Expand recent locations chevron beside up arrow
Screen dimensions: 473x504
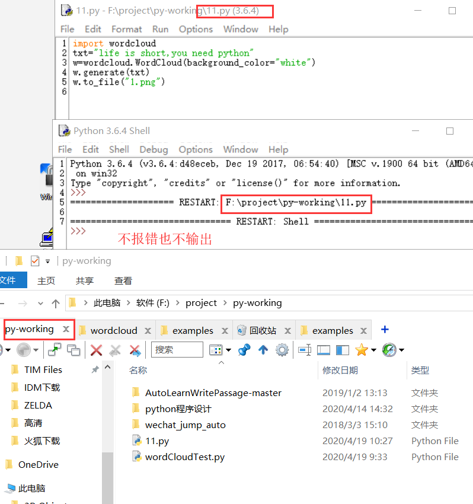click(40, 303)
